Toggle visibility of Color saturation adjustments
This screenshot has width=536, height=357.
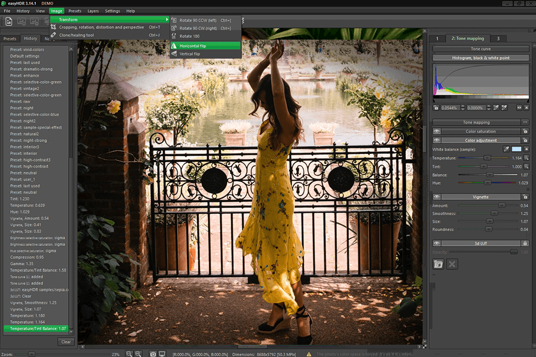pyautogui.click(x=436, y=131)
